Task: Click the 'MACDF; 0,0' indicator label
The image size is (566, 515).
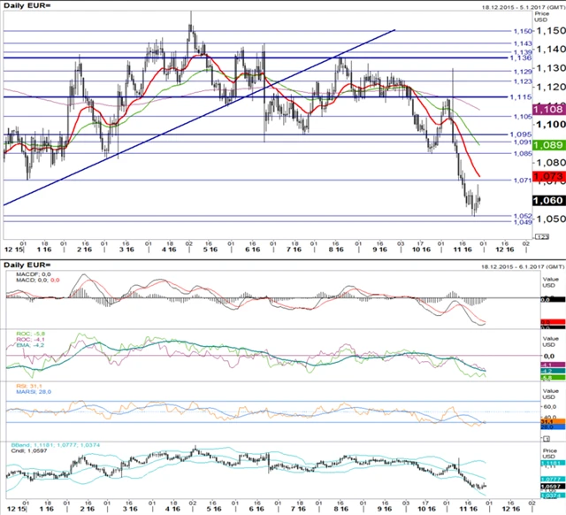Action: tap(34, 274)
